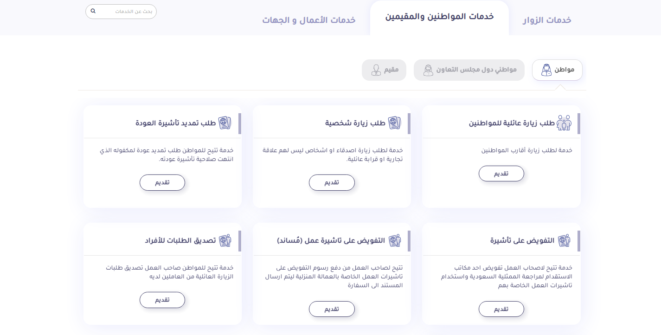Viewport: 661px width, 335px height.
Task: Click the icon beside تصديق الطلبات للأفراد
Action: click(x=225, y=240)
